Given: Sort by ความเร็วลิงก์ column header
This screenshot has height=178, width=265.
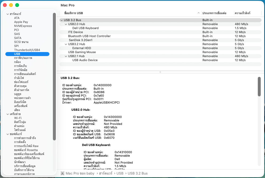Looking at the screenshot, I should [x=242, y=13].
